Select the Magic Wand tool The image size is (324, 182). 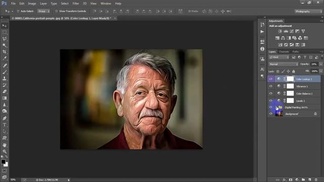(5, 45)
